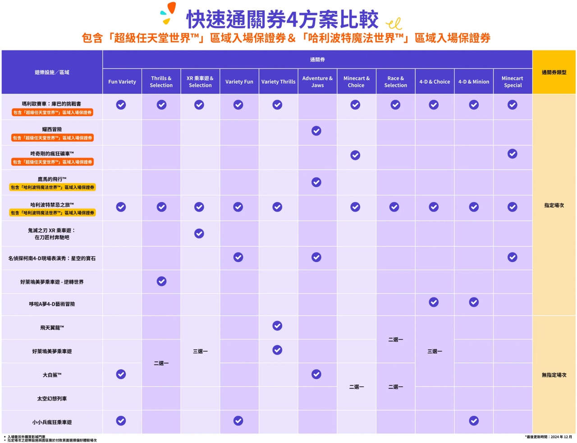Select the 瑪利歐賽車 checkmark under XR 乘車遊 & Selection
577x443 pixels.
pos(199,105)
